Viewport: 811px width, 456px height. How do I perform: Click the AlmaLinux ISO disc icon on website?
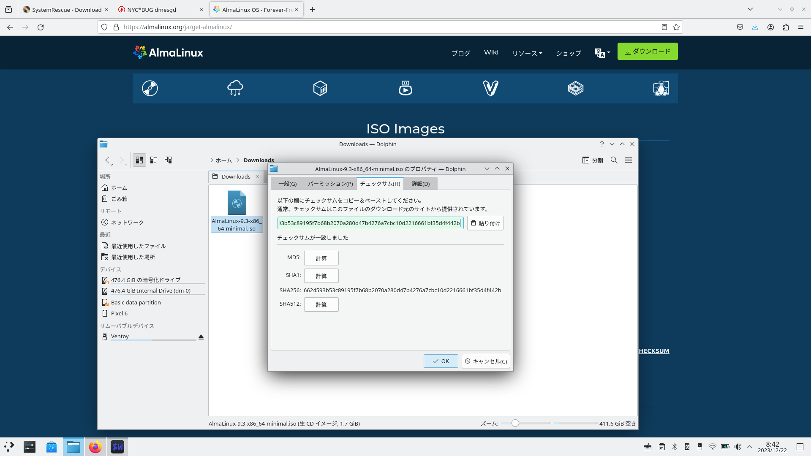pyautogui.click(x=150, y=88)
